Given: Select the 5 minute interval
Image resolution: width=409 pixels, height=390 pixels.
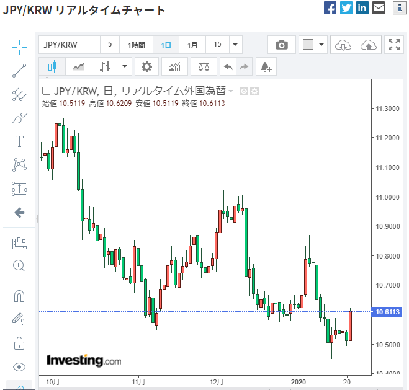Looking at the screenshot, I should (x=110, y=45).
